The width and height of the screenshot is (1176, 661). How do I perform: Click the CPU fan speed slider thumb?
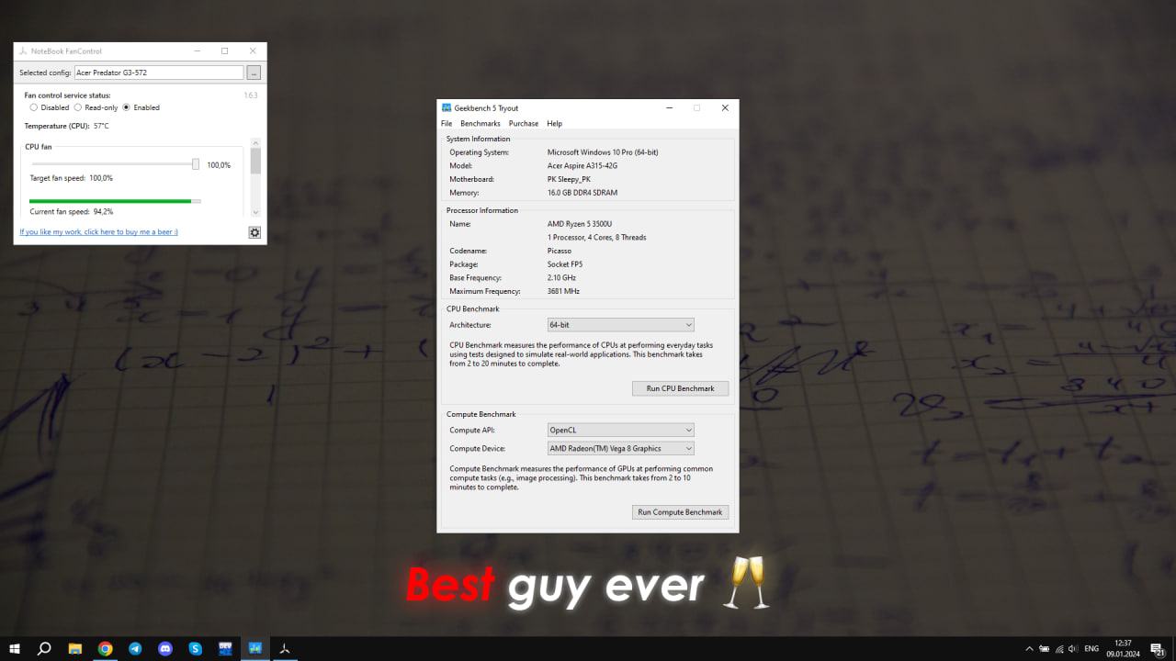[x=196, y=164]
